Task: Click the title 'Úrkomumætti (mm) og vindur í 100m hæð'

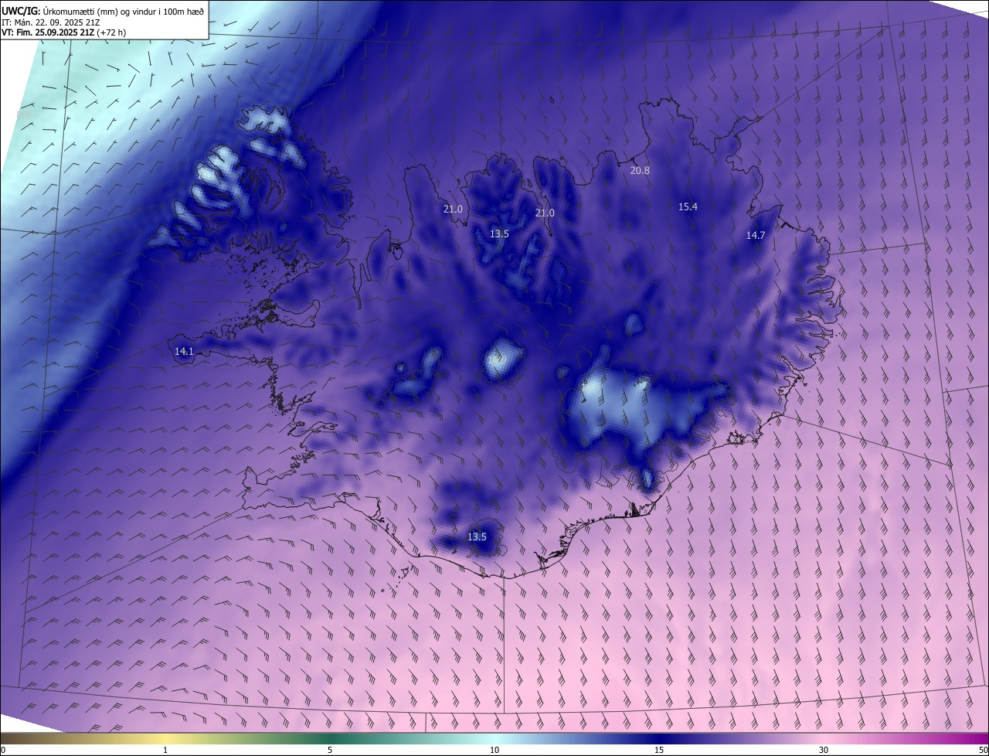Action: (123, 10)
